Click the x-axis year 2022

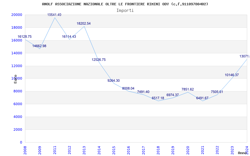(217, 150)
